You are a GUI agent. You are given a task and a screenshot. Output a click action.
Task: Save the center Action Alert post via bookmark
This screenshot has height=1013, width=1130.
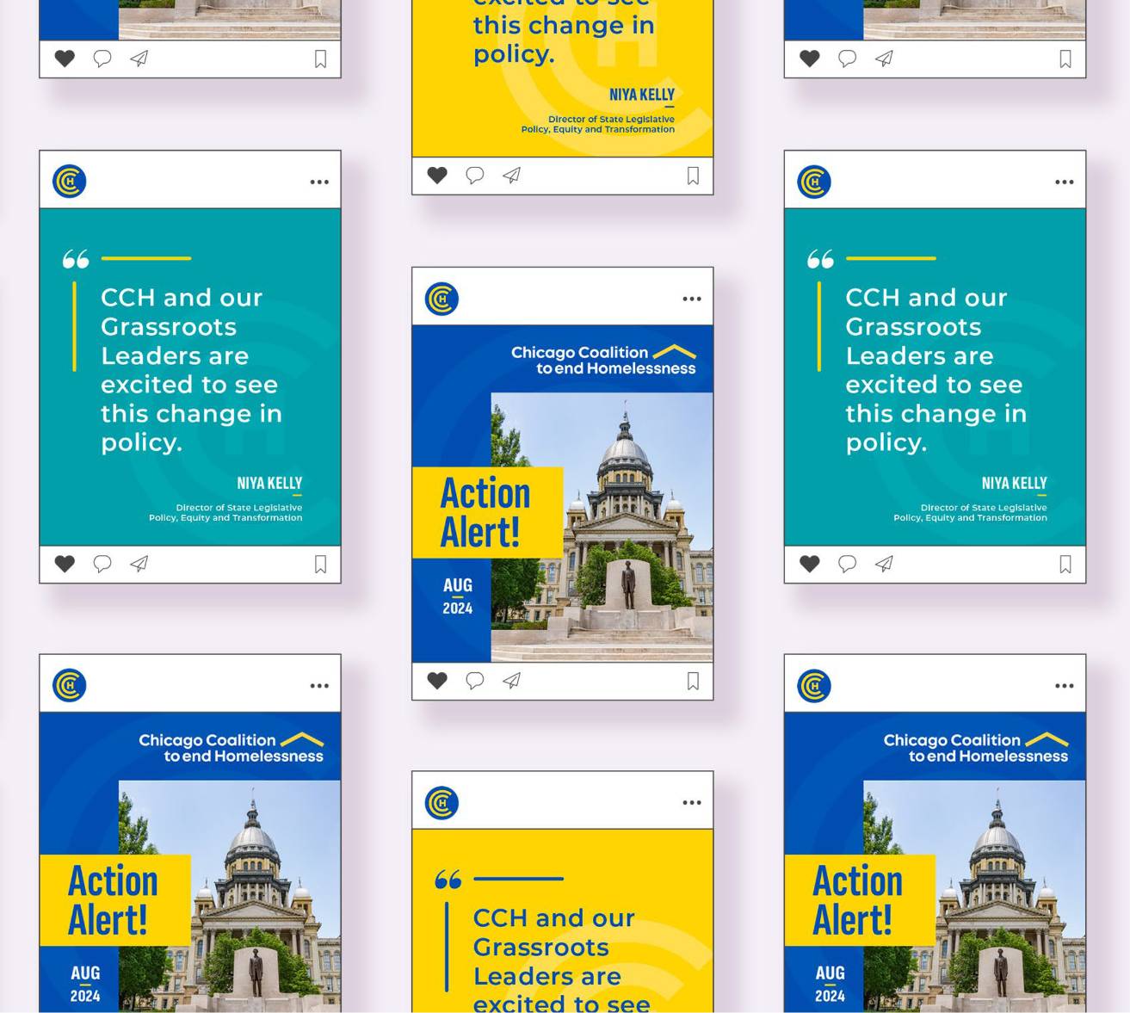click(693, 682)
